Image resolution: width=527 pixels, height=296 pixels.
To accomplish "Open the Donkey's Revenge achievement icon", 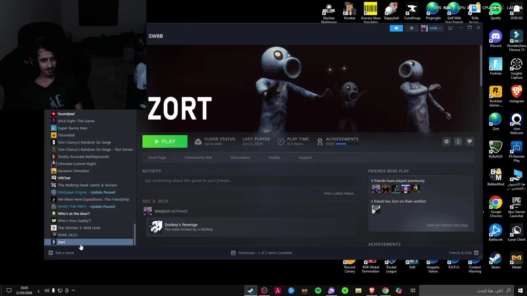I will (156, 227).
